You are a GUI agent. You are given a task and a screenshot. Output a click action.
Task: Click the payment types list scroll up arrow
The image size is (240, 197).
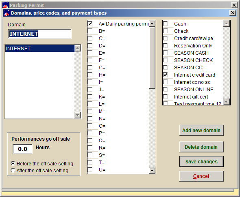pyautogui.click(x=227, y=24)
